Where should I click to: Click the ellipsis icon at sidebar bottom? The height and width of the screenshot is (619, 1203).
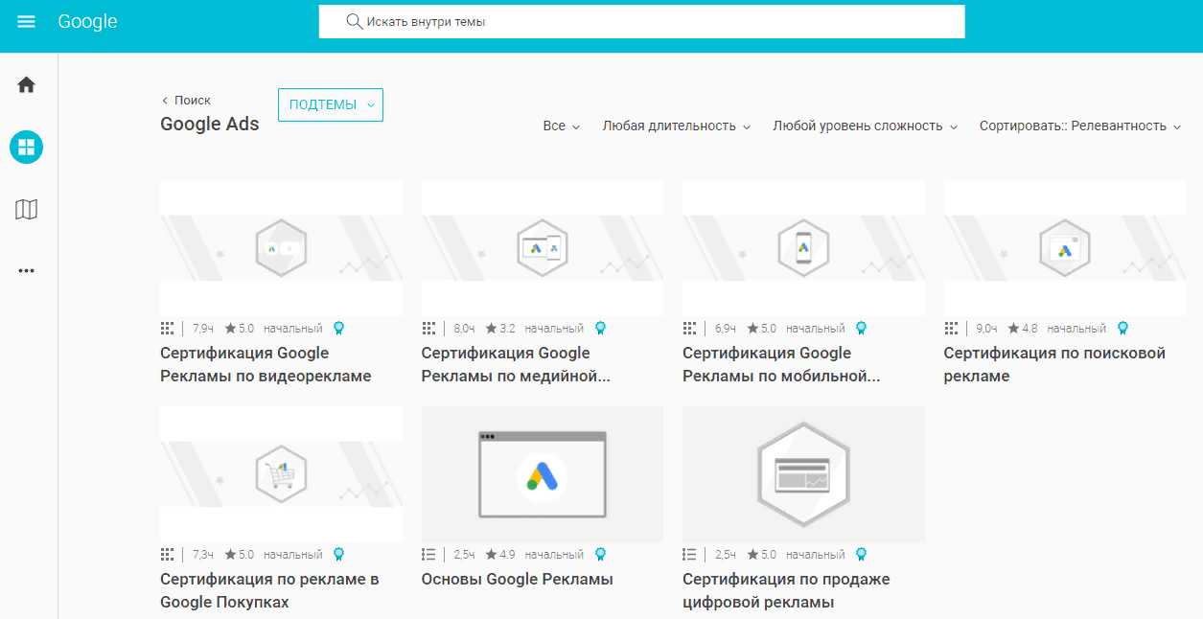coord(26,270)
